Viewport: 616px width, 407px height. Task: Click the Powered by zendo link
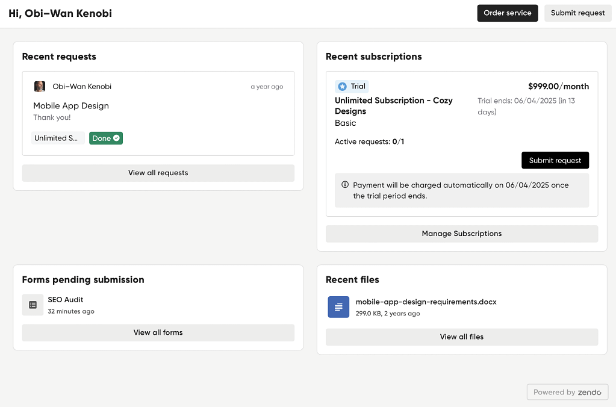[x=567, y=392]
